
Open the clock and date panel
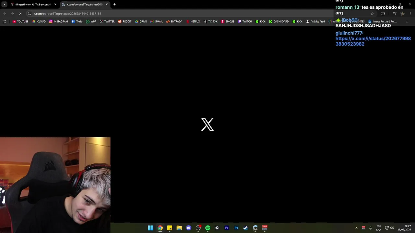404,228
